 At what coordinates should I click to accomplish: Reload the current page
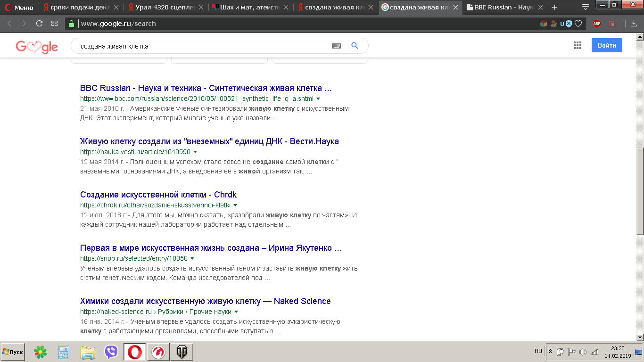[x=39, y=24]
